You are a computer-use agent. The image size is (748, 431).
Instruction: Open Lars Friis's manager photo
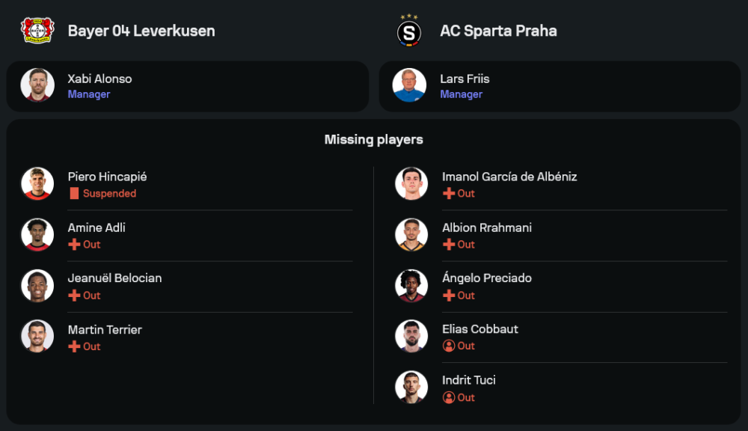[x=410, y=85]
